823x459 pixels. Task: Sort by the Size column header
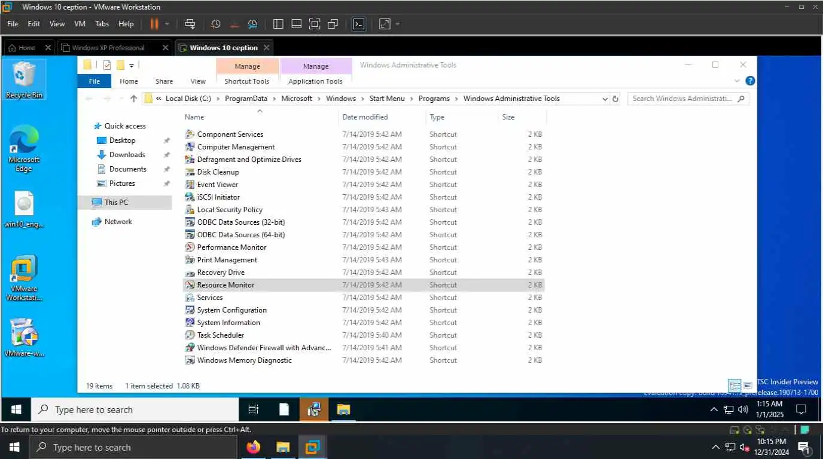(508, 117)
